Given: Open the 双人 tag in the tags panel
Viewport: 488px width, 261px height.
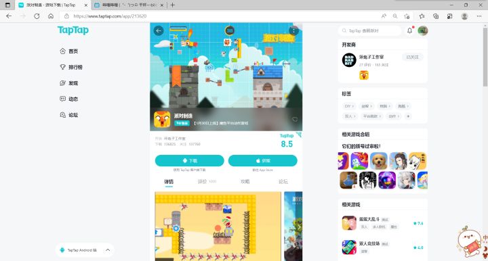Looking at the screenshot, I should point(350,116).
